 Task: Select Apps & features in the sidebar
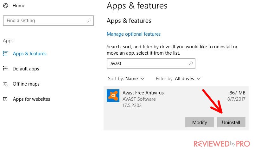click(x=30, y=54)
